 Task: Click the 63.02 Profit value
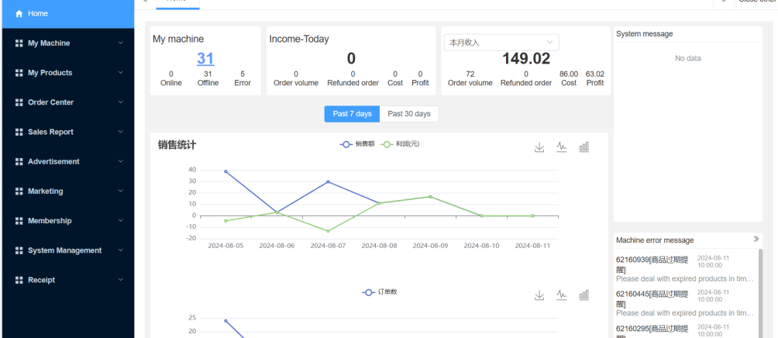point(595,74)
